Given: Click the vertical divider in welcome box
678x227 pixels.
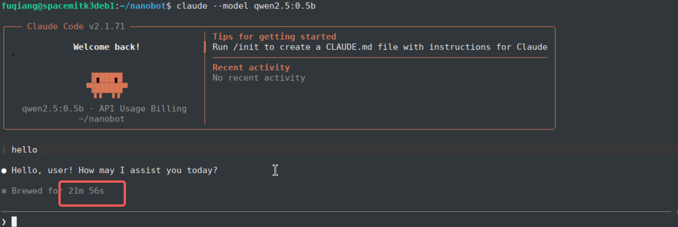Looking at the screenshot, I should 205,78.
